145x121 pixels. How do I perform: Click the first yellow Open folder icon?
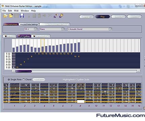5,15
